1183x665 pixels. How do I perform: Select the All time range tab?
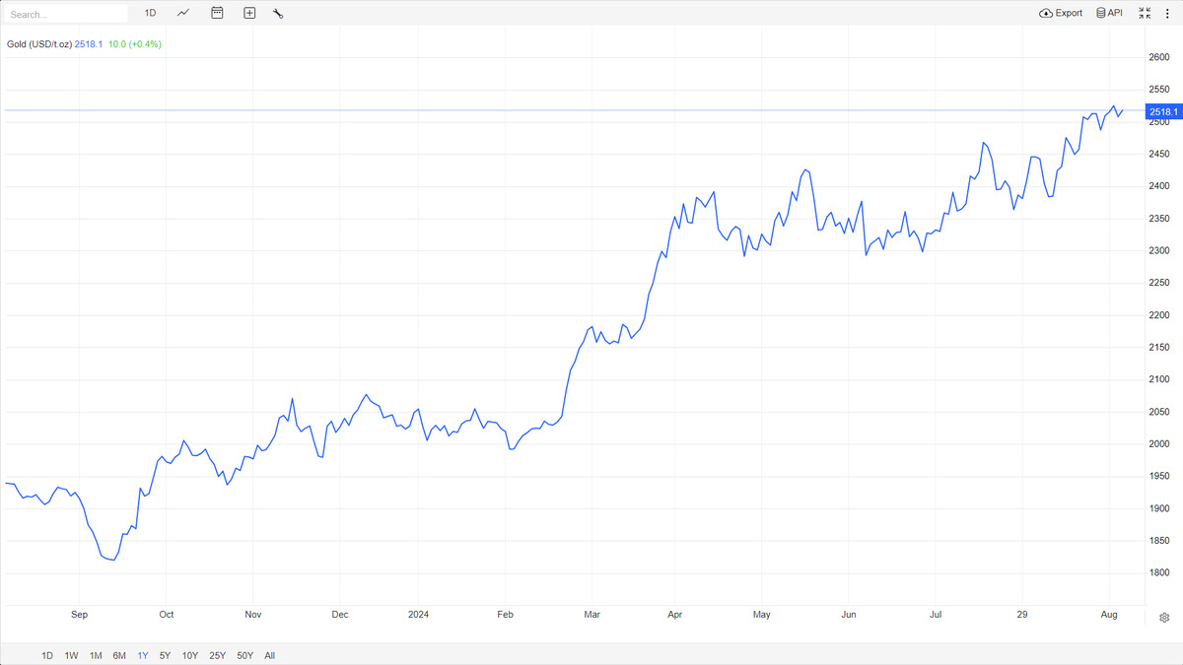(270, 655)
